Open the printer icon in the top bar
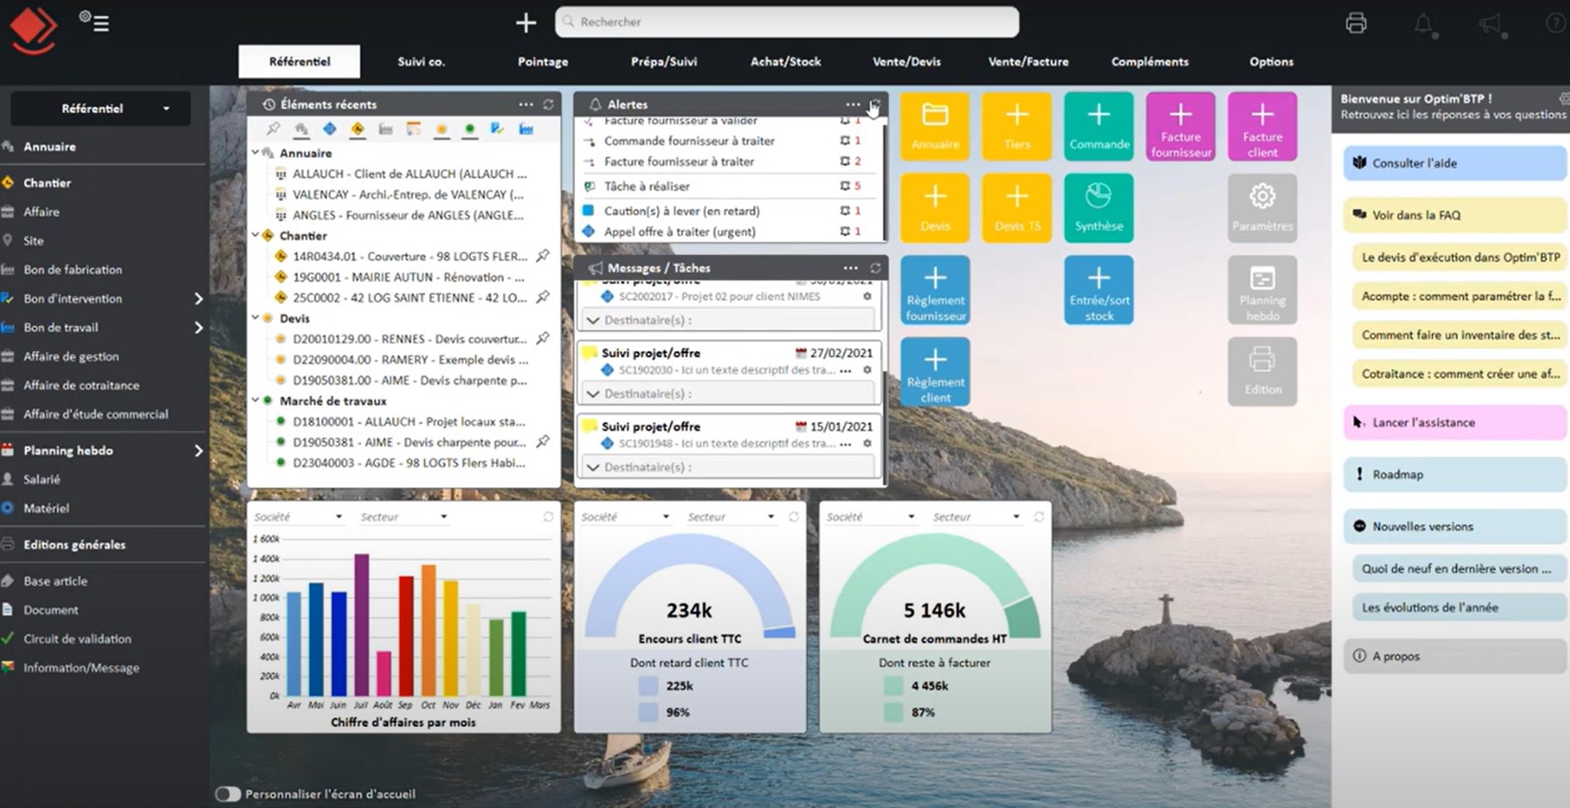The image size is (1570, 808). [x=1356, y=23]
